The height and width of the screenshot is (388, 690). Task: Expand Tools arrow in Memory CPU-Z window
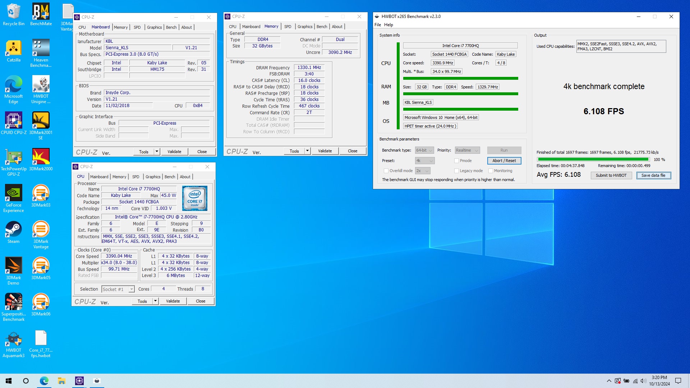[307, 151]
